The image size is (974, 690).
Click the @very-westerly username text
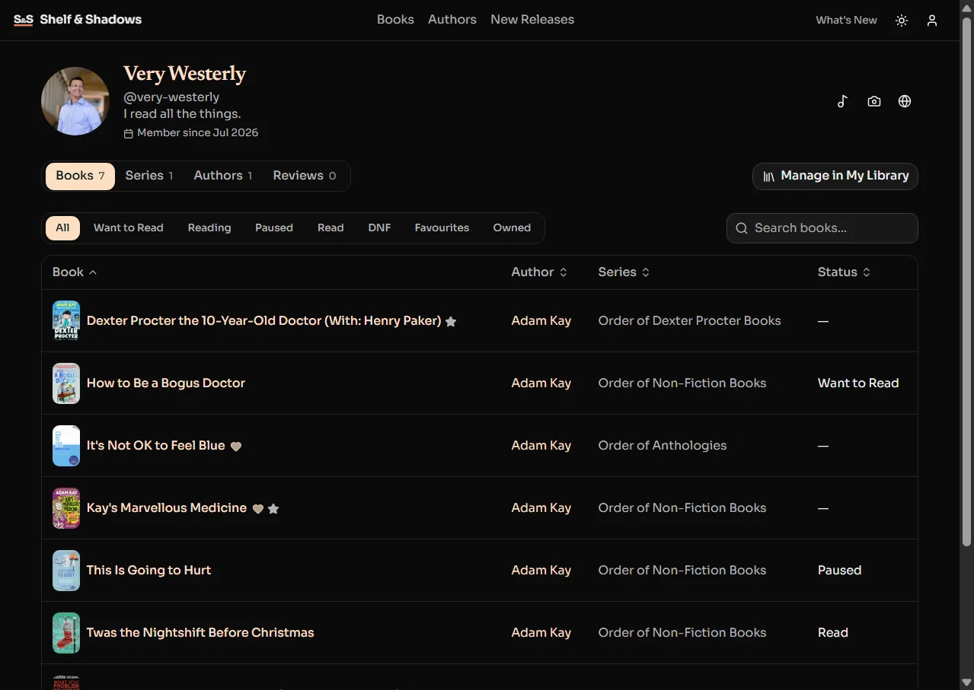(x=171, y=97)
